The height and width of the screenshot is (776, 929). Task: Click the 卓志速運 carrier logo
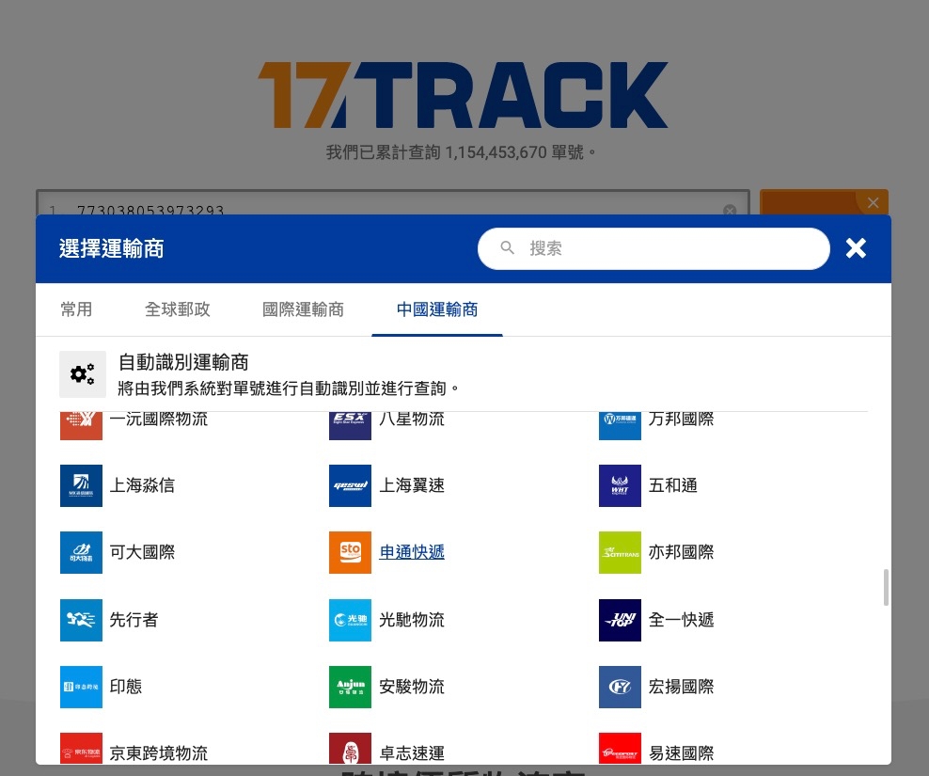pyautogui.click(x=350, y=748)
